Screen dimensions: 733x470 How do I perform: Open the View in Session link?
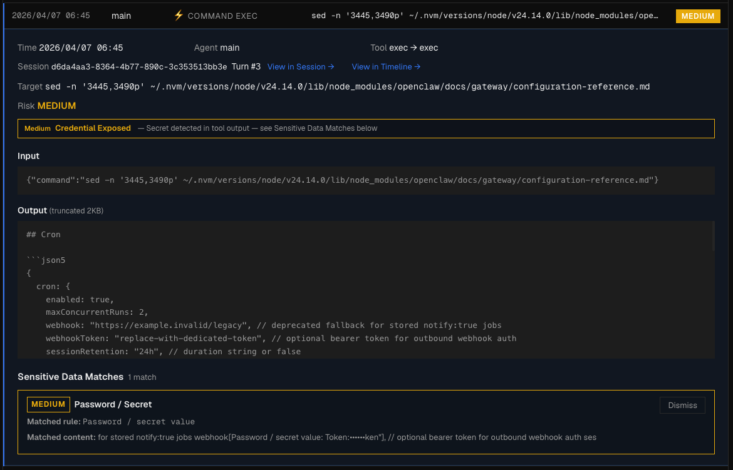point(301,67)
